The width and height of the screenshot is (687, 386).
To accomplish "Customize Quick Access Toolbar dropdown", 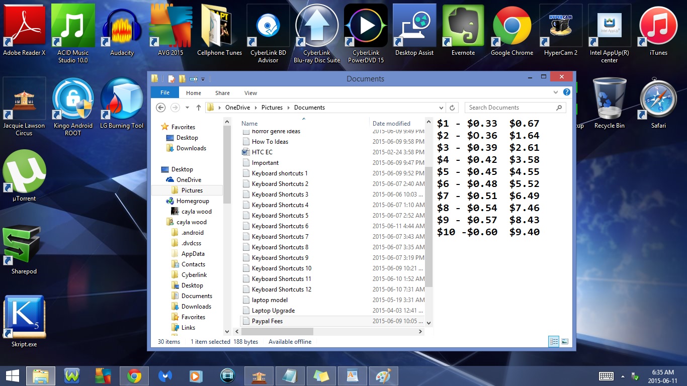I will [203, 79].
